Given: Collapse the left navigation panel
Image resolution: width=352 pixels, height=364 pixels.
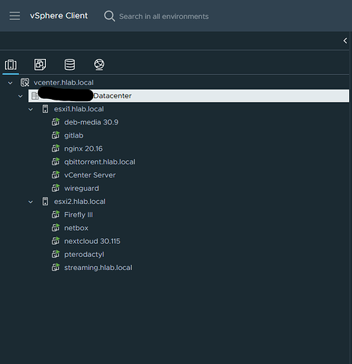Looking at the screenshot, I should point(345,41).
